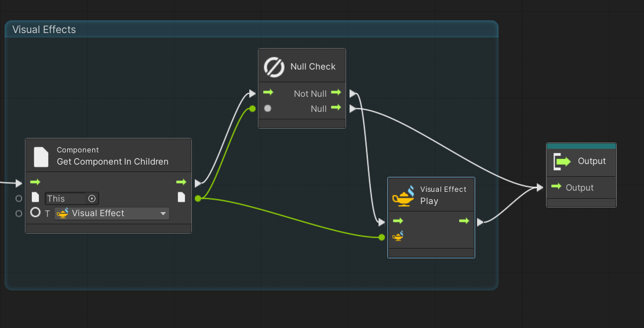Viewport: 644px width, 328px height.
Task: Select the Visual Effects group title
Action: pyautogui.click(x=44, y=30)
